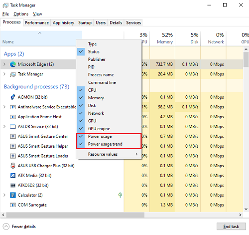Click the Microsoft Edge app icon
The image size is (249, 235).
coord(13,64)
